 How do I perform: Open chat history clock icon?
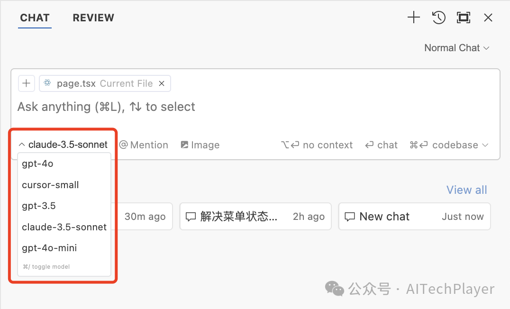(439, 18)
